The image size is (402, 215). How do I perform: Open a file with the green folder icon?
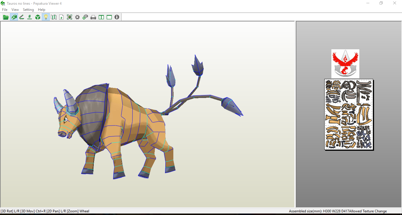click(x=6, y=17)
